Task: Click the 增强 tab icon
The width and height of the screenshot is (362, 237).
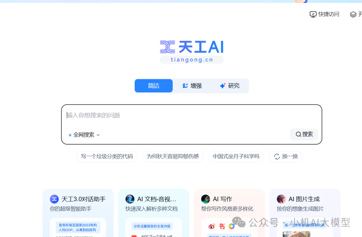Action: 185,86
